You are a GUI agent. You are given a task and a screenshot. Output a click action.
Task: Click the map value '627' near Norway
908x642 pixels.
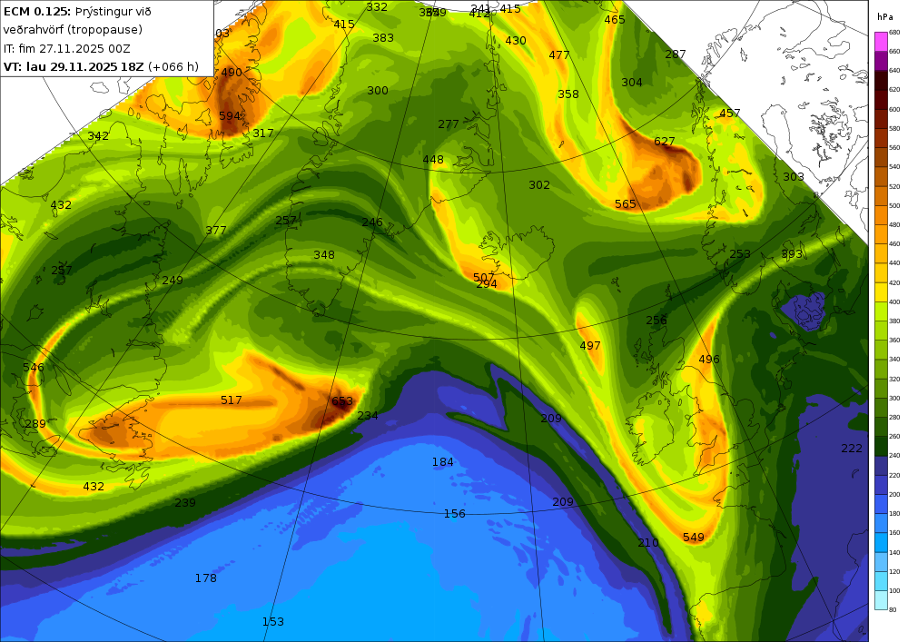(665, 142)
